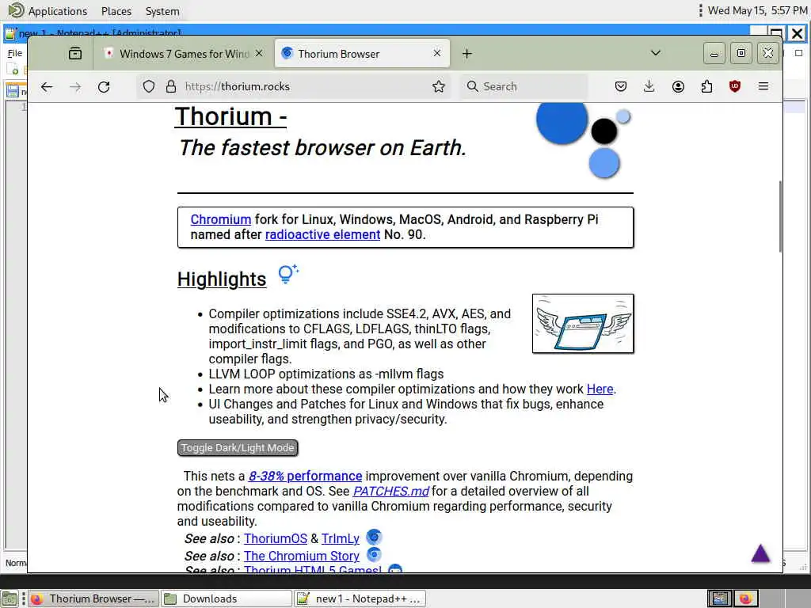Open The Chromium Story link
The image size is (811, 608).
coord(302,556)
